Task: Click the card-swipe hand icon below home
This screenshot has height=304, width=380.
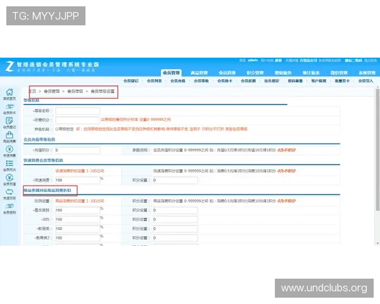Action: [9, 106]
